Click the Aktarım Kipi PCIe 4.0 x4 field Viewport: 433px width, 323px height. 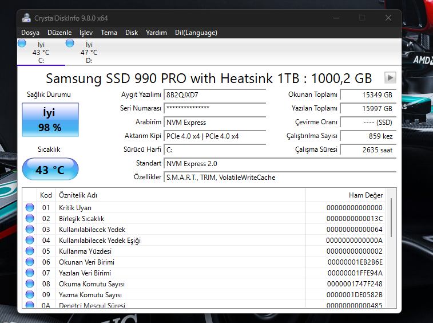[215, 136]
